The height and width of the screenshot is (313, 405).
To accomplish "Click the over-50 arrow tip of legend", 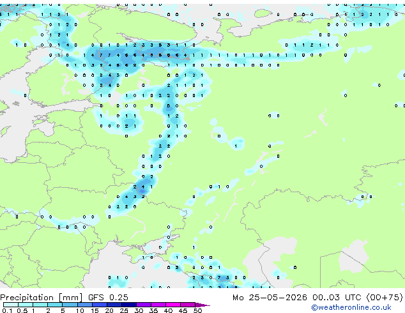I will [x=202, y=305].
